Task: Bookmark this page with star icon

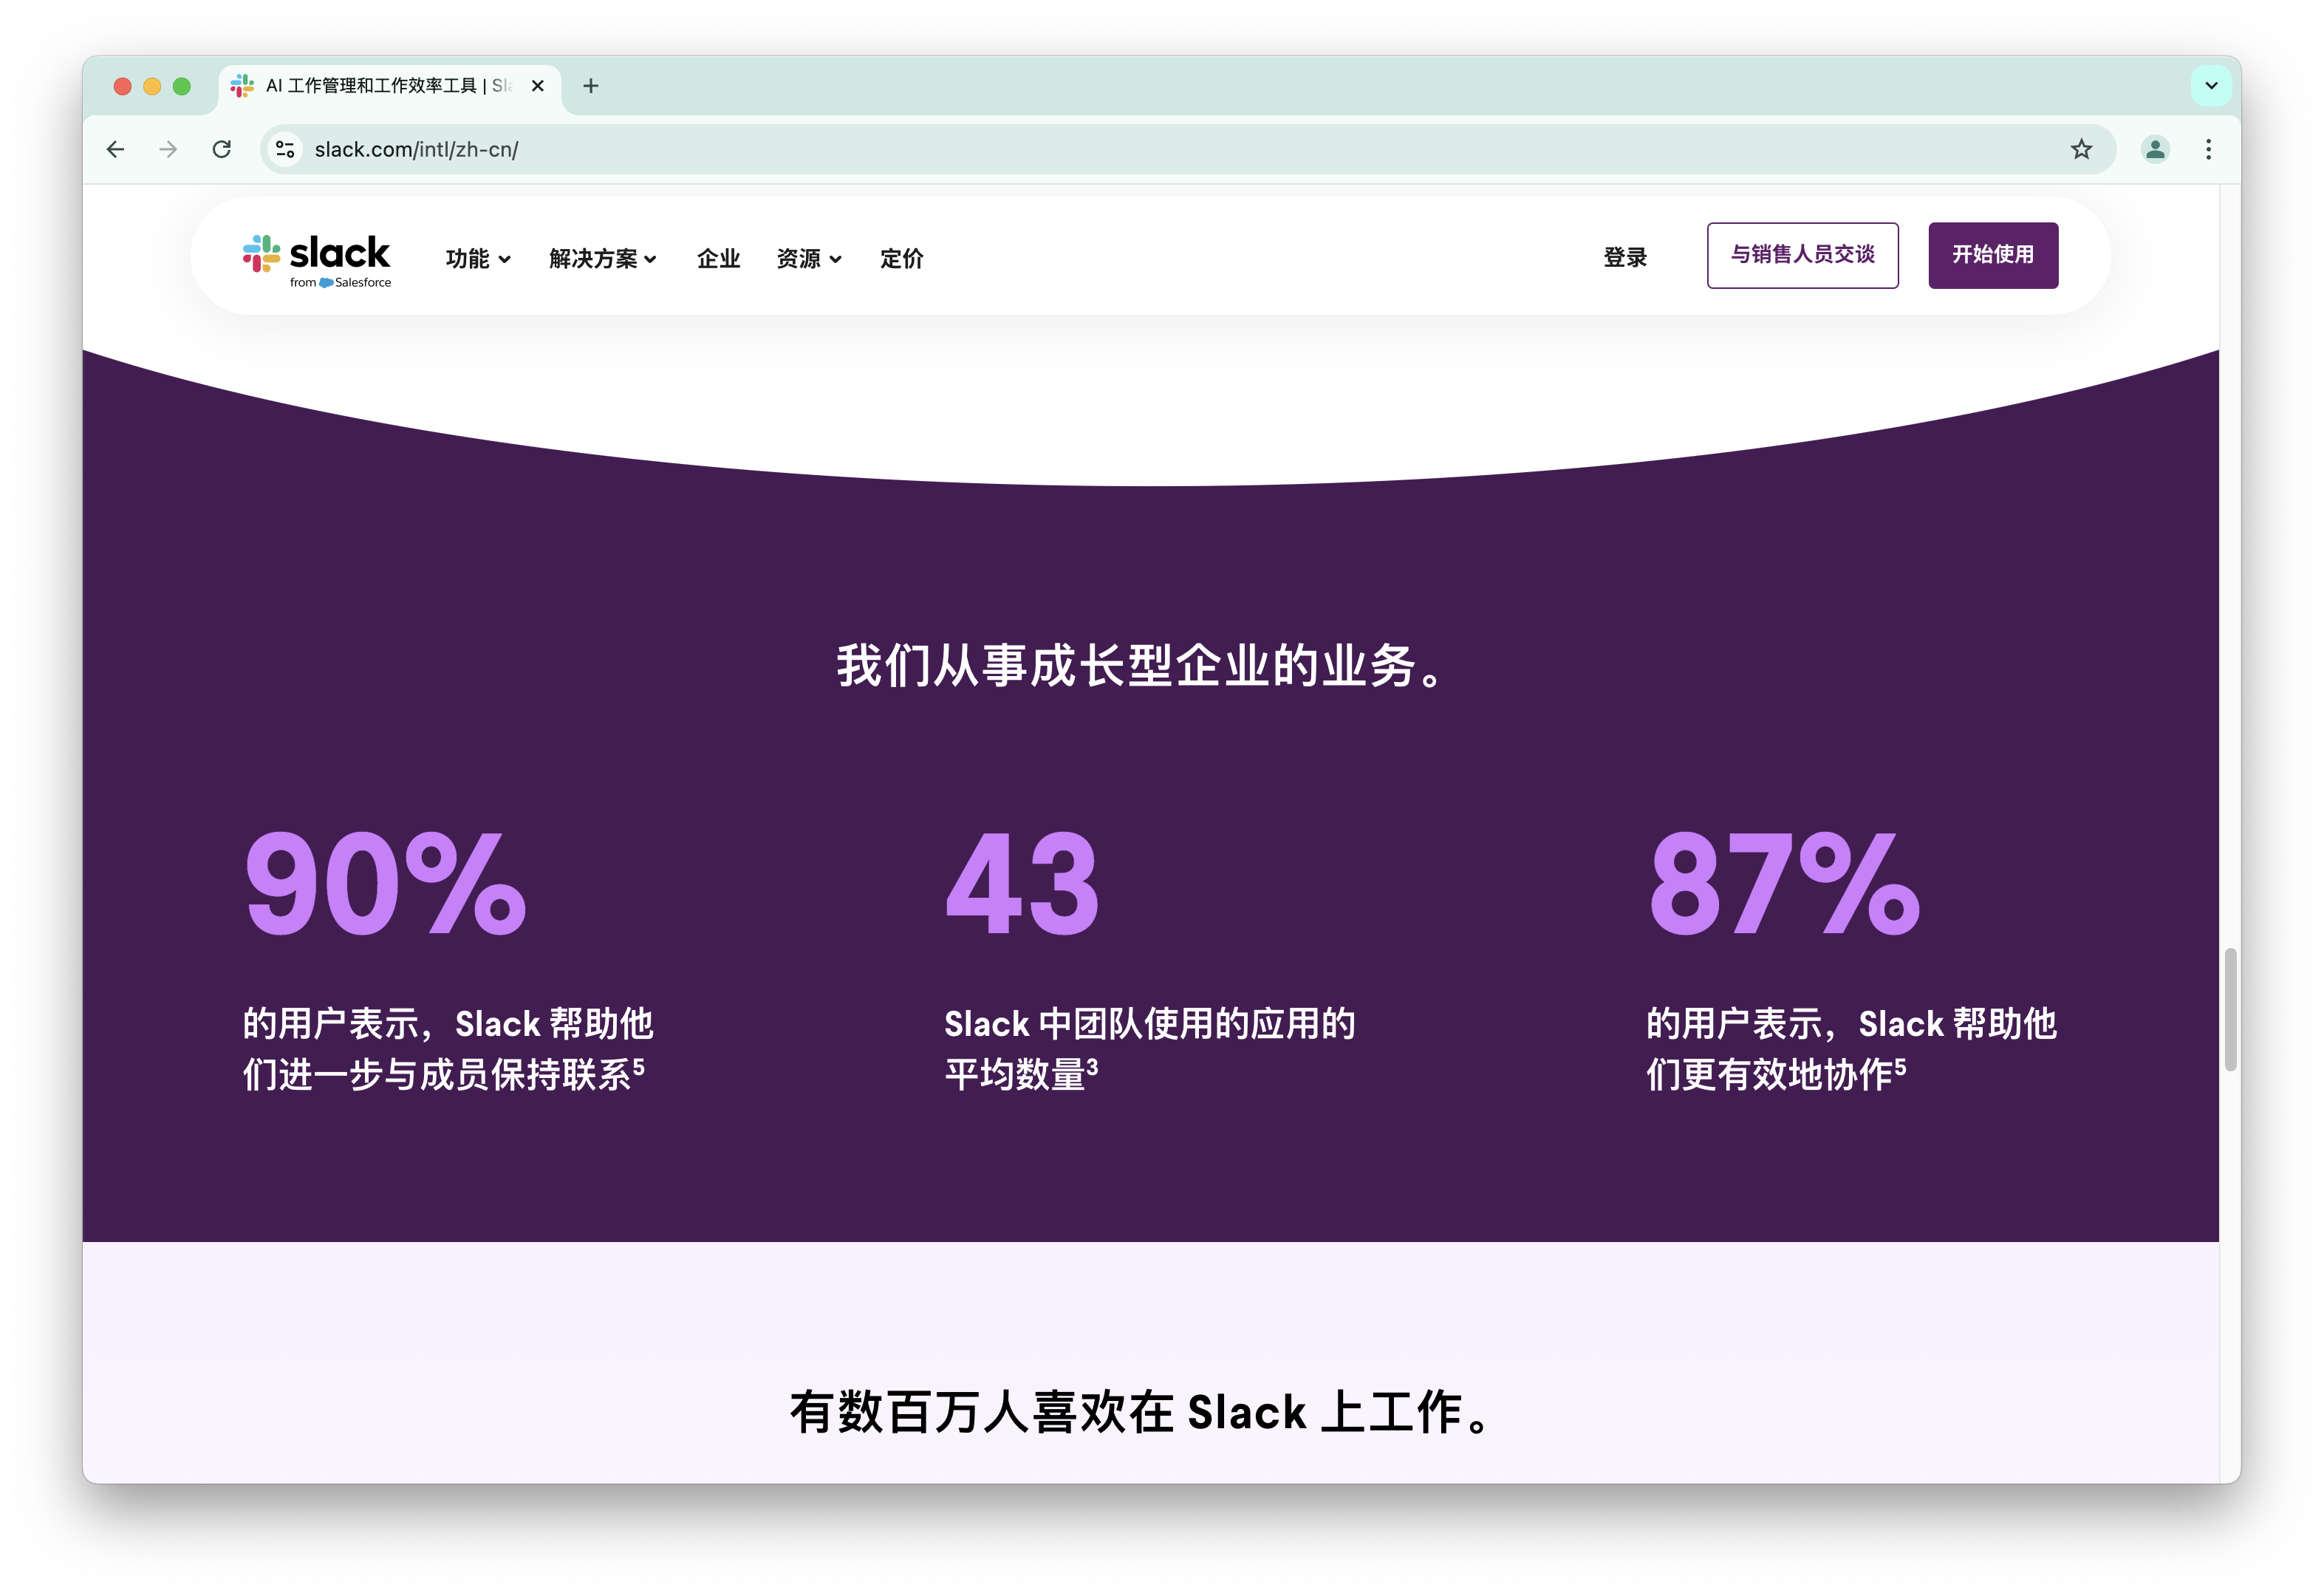Action: [2081, 150]
